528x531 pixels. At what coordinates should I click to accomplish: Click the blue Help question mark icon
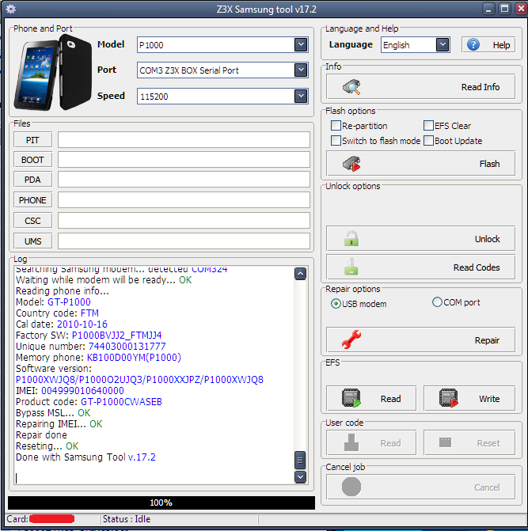pyautogui.click(x=473, y=44)
